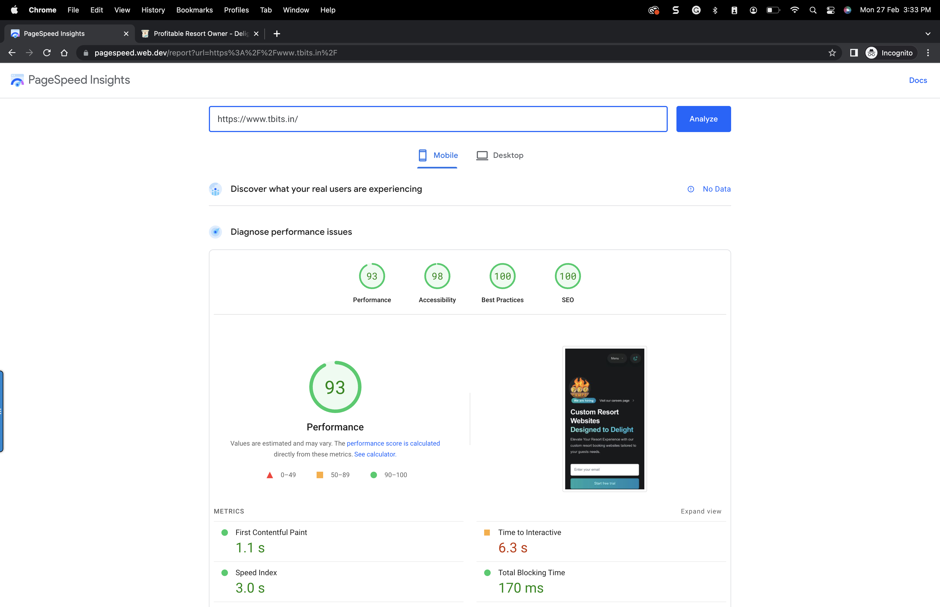The image size is (940, 607).
Task: Click the real users experience section icon
Action: click(x=215, y=189)
